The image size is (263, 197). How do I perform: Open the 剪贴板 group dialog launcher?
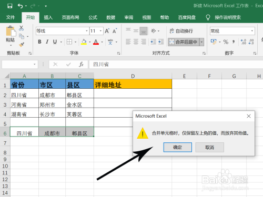click(x=30, y=53)
